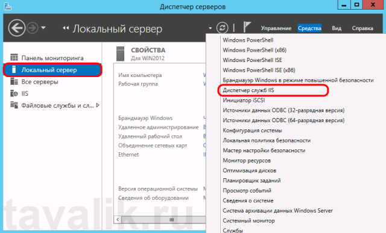The height and width of the screenshot is (233, 386).
Task: Click the Брандмауэр Windows property label
Action: click(145, 118)
